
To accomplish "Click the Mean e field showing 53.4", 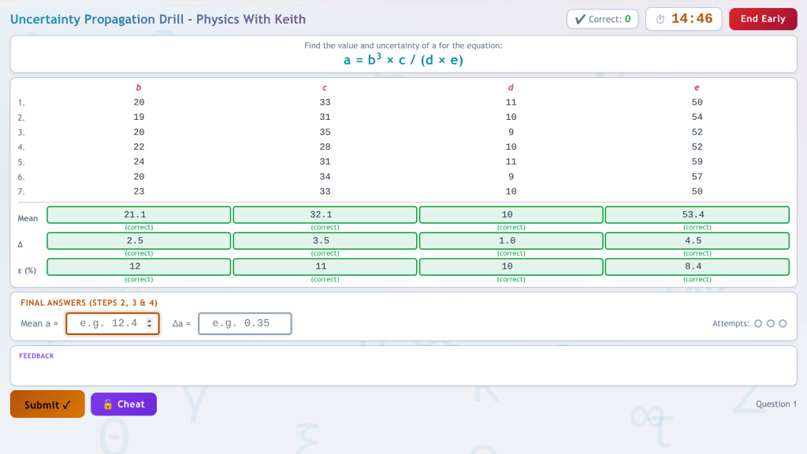I will (697, 214).
